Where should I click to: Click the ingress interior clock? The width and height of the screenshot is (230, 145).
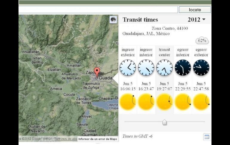[x=146, y=68]
